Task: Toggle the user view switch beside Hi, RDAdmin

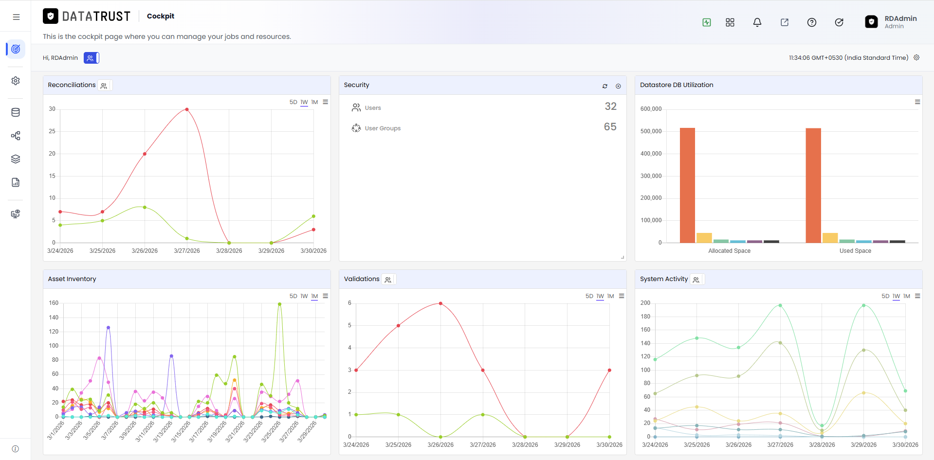Action: (x=91, y=58)
